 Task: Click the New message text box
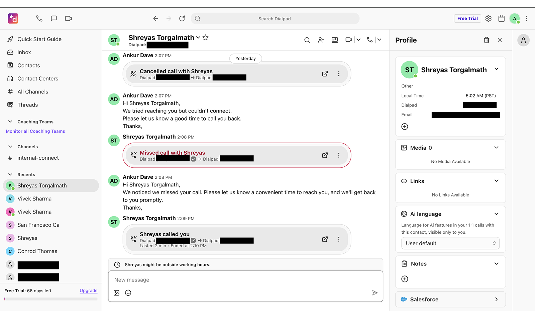245,280
